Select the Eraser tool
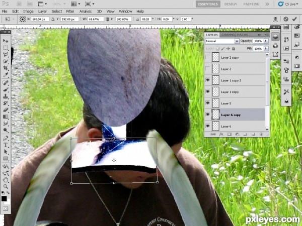 [6, 109]
